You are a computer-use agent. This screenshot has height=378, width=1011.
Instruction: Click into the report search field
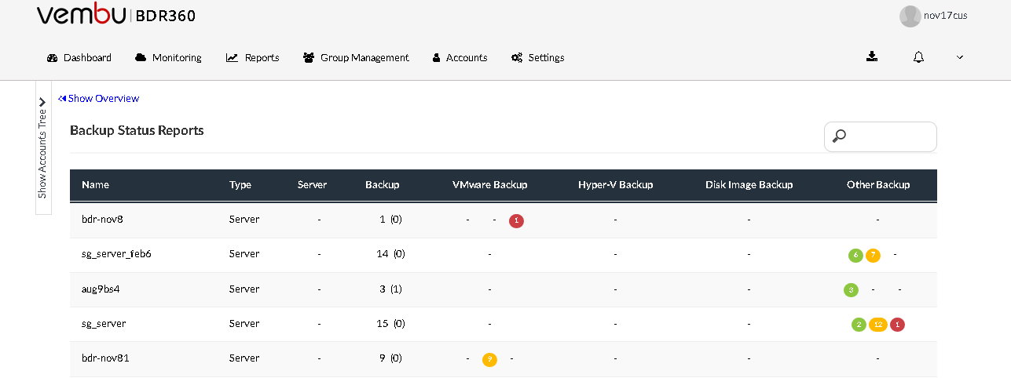coord(881,136)
